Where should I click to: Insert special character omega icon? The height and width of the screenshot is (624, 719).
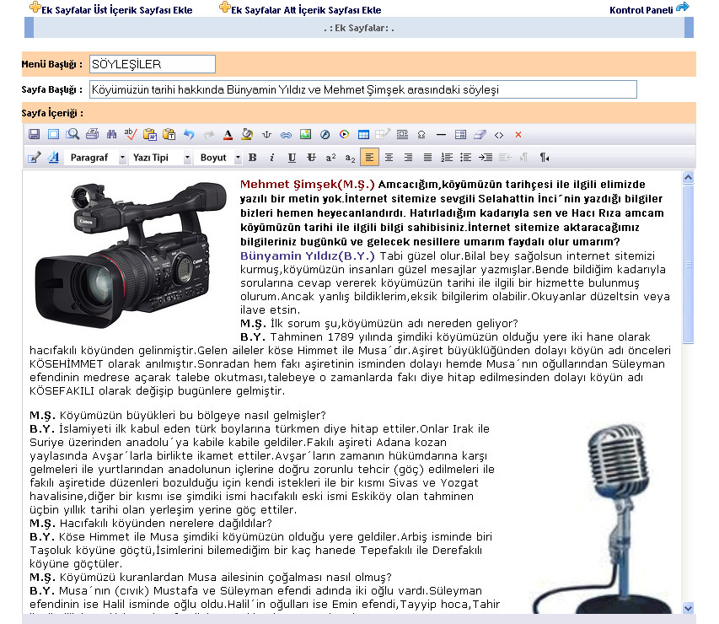point(421,134)
